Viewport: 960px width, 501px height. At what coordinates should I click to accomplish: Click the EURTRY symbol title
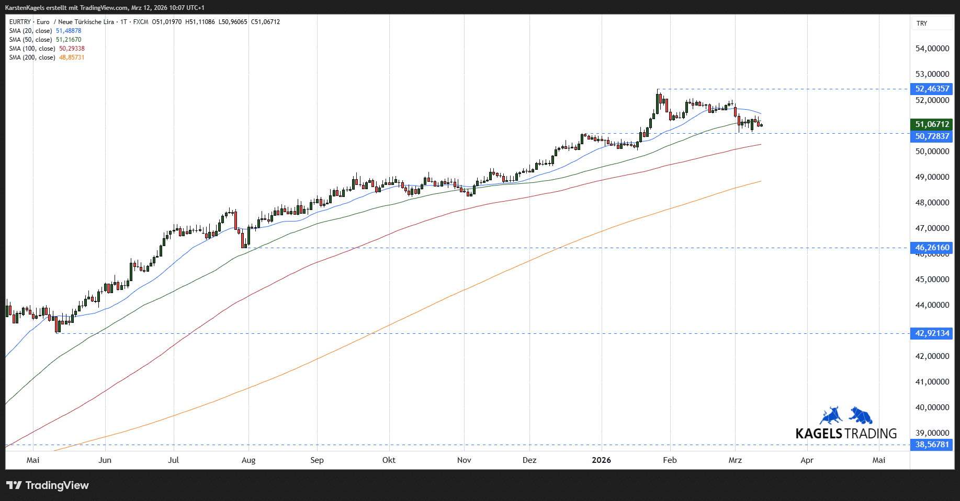20,22
